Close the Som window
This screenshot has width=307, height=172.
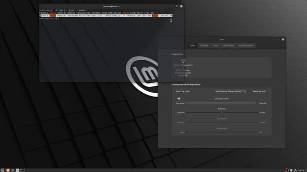coord(283,39)
